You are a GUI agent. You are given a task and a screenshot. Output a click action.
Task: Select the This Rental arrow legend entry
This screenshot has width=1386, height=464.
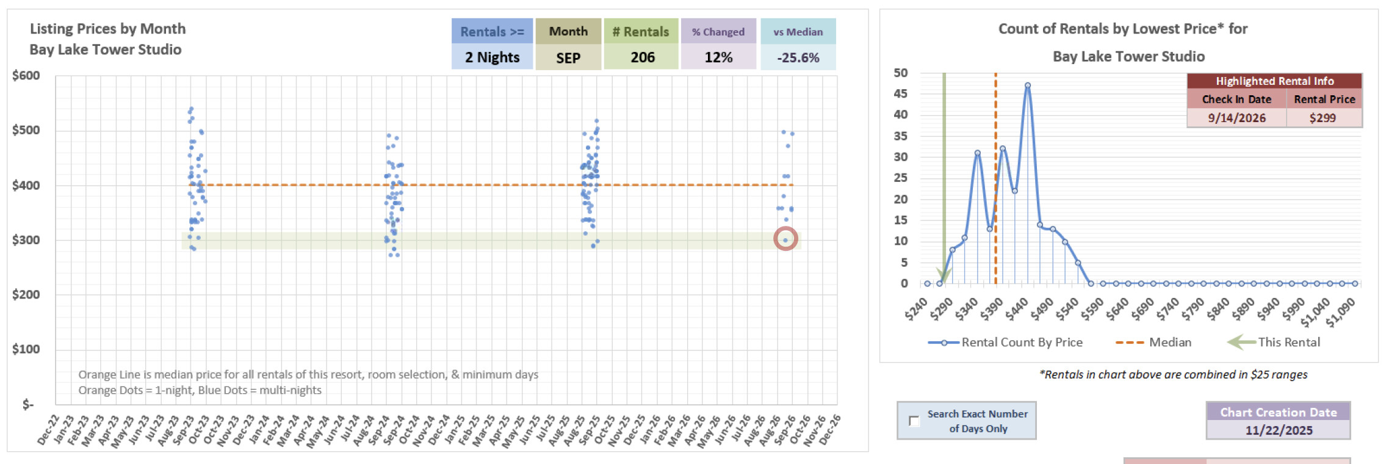[1274, 343]
